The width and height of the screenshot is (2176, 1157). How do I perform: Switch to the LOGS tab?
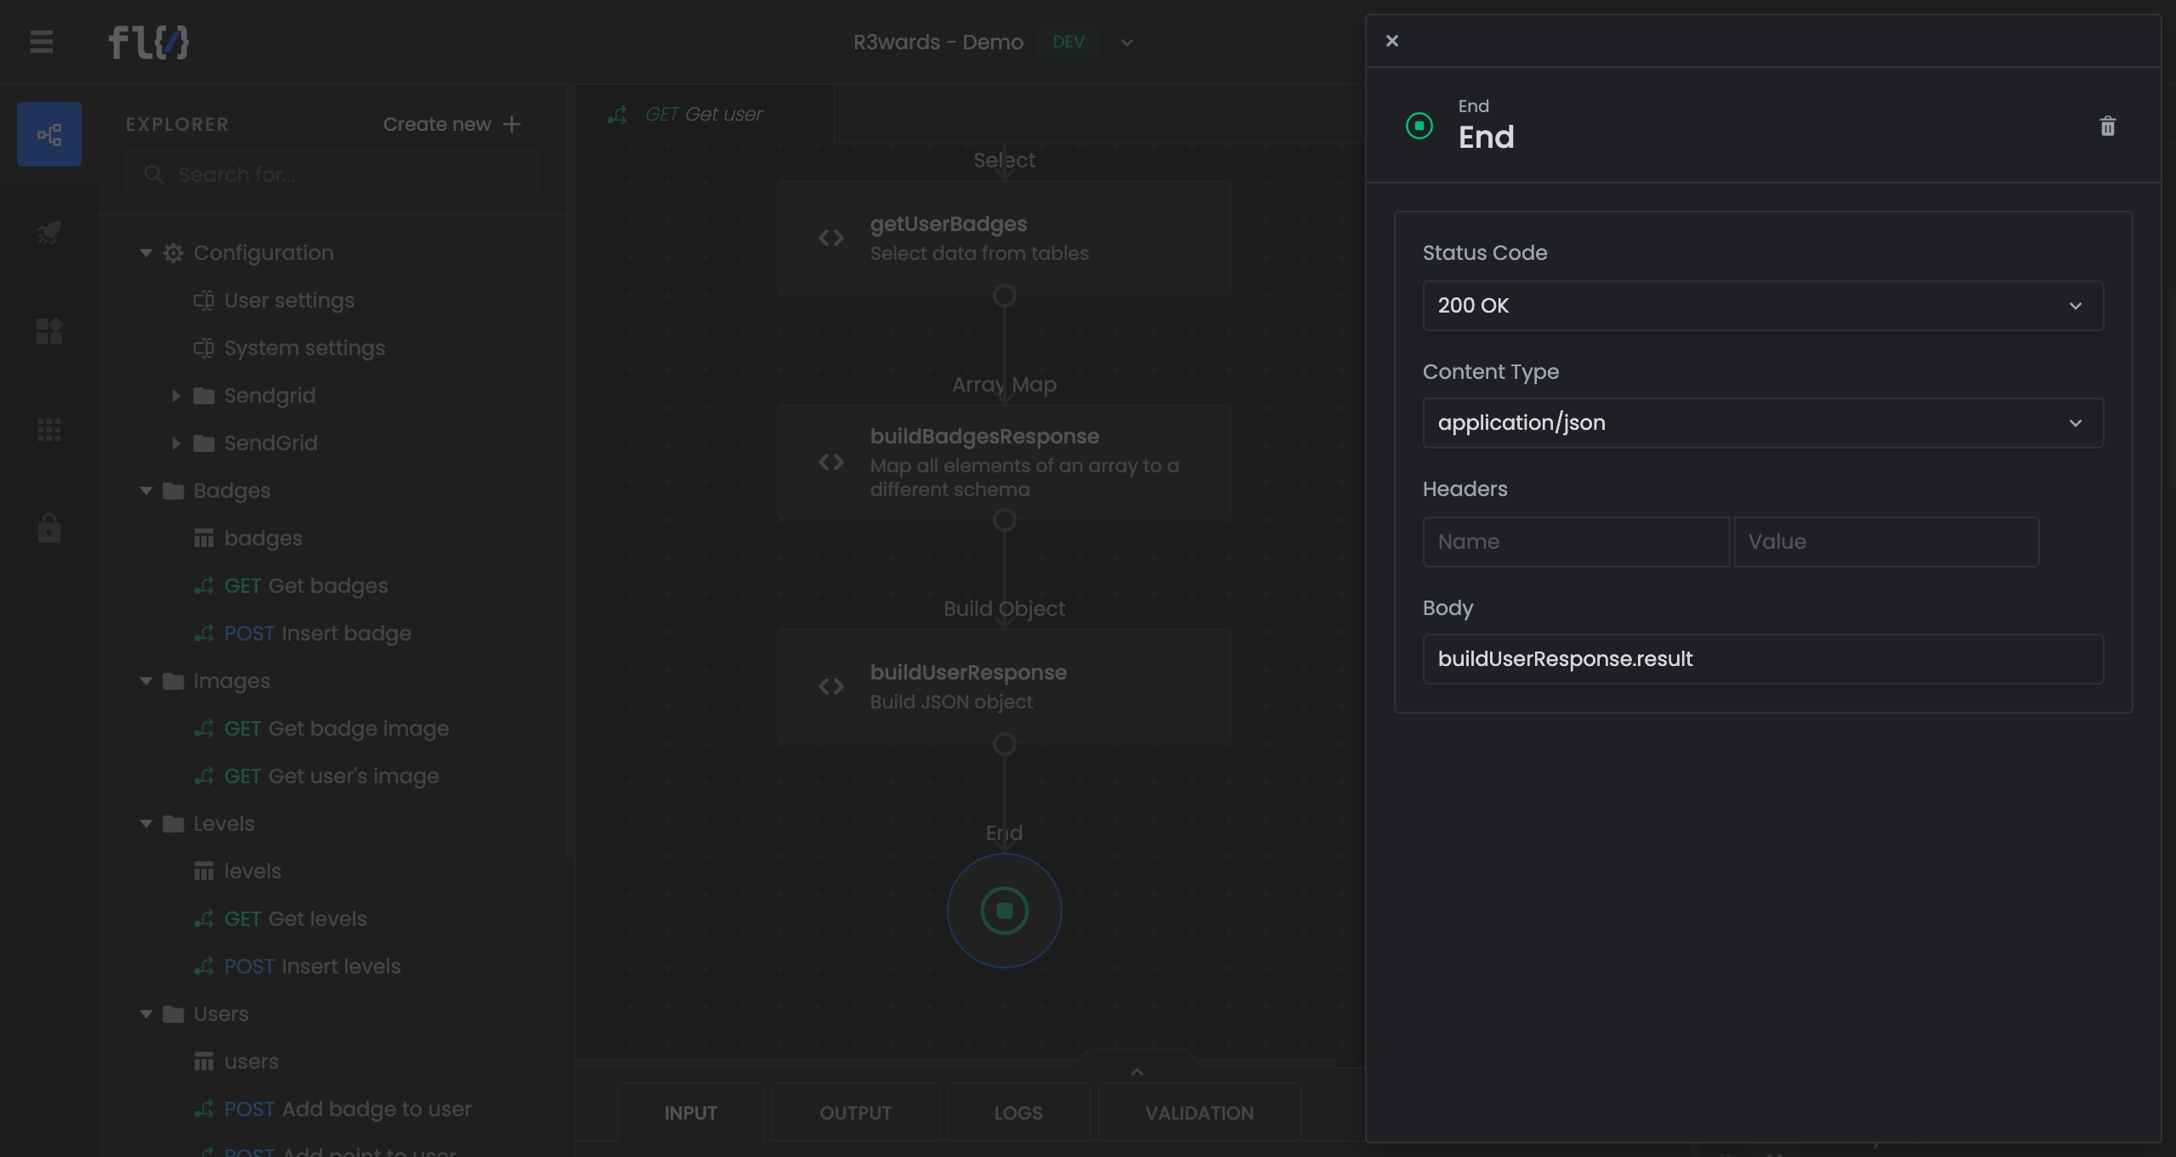pos(1018,1113)
